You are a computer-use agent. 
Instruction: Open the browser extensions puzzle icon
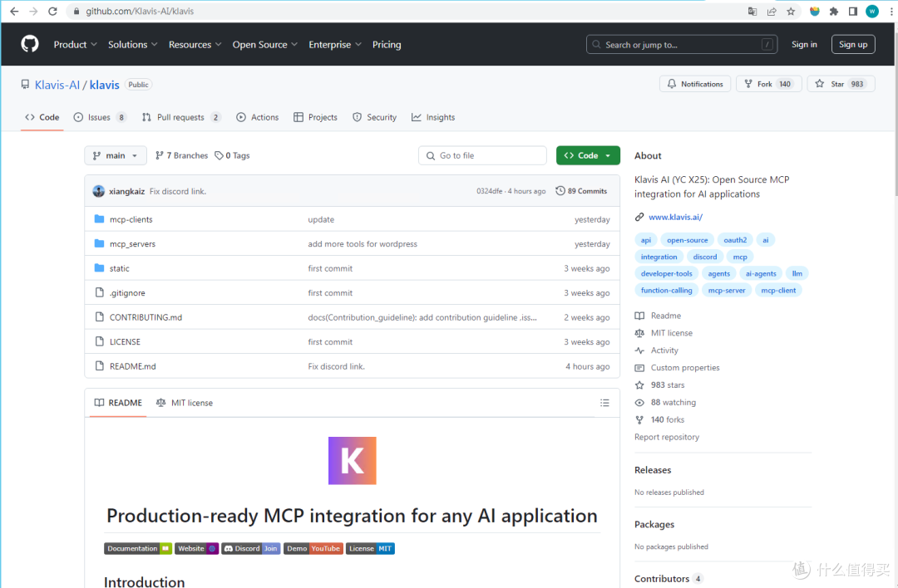(x=834, y=12)
